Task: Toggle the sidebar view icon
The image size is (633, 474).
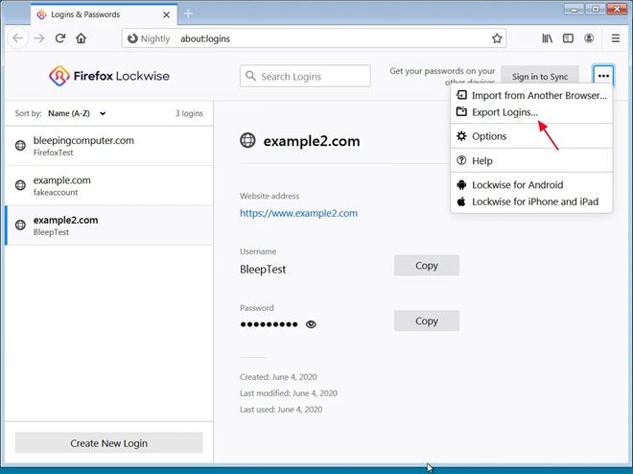Action: (x=568, y=38)
